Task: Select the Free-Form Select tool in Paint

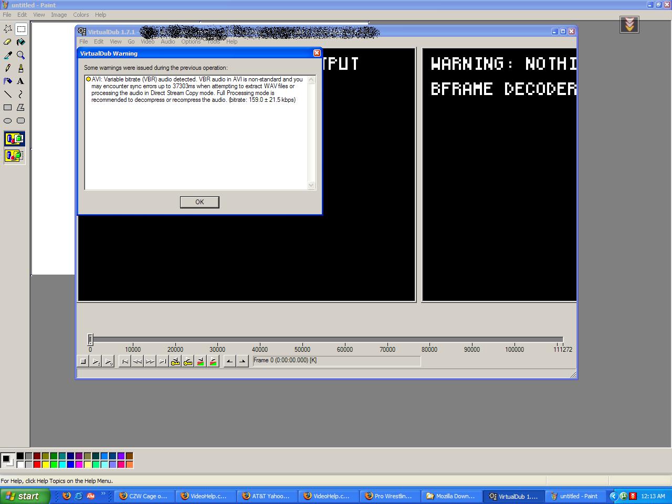Action: [8, 29]
